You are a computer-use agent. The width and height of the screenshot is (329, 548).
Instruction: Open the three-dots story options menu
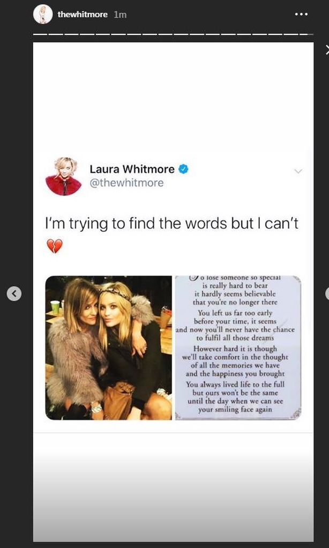coord(301,14)
